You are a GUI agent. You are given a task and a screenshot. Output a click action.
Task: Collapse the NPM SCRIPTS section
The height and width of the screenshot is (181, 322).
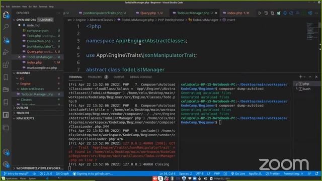[x=25, y=119]
